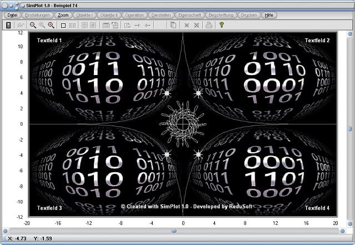This screenshot has width=355, height=245.
Task: Click the single delete cross icon
Action: 187,26
